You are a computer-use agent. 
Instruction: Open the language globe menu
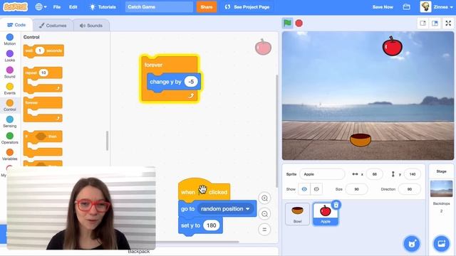[x=41, y=6]
